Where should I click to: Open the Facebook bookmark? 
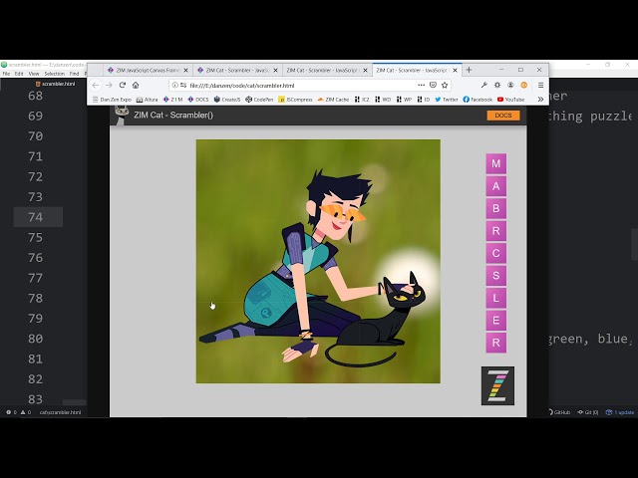(x=478, y=100)
